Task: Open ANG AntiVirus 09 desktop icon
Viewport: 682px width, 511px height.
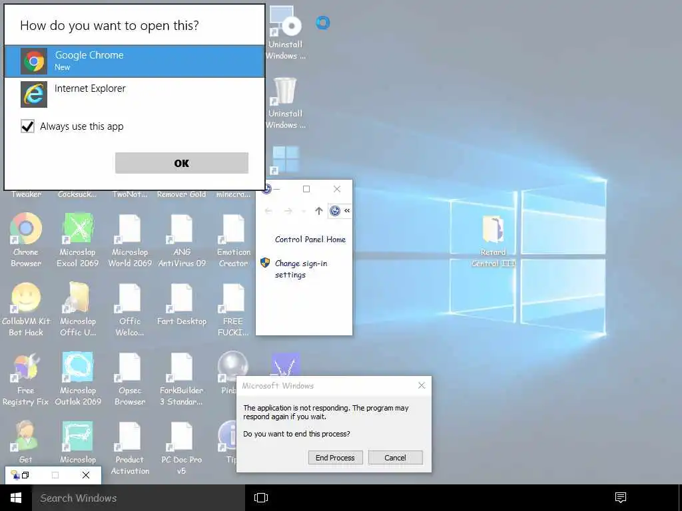Action: tap(182, 240)
